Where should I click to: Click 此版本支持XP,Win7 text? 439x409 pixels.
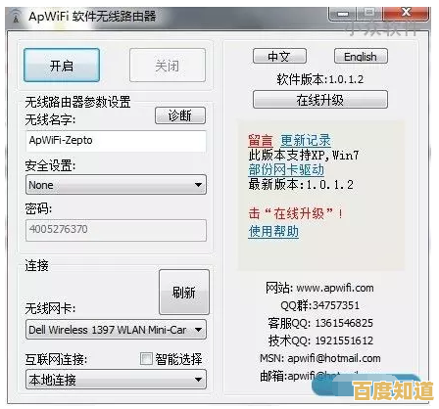point(304,155)
